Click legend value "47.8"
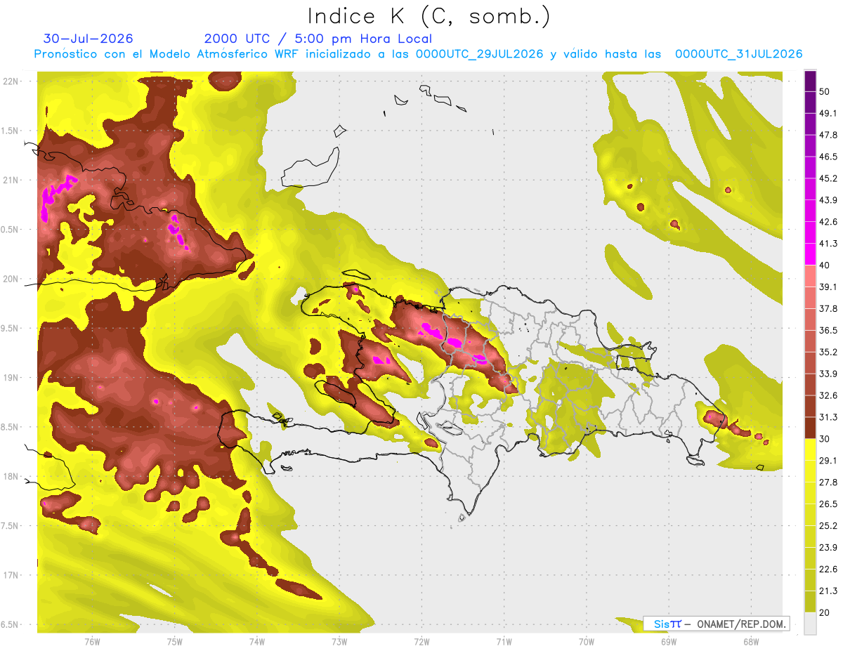This screenshot has height=651, width=843. [828, 135]
